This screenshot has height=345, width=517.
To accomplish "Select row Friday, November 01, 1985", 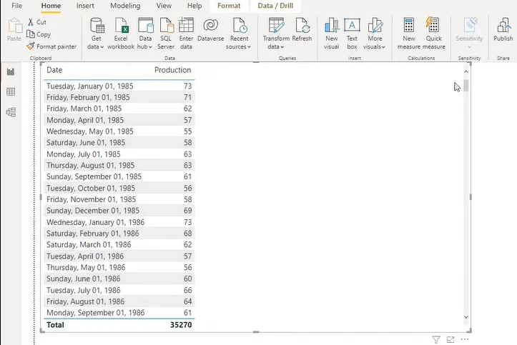I will point(119,199).
